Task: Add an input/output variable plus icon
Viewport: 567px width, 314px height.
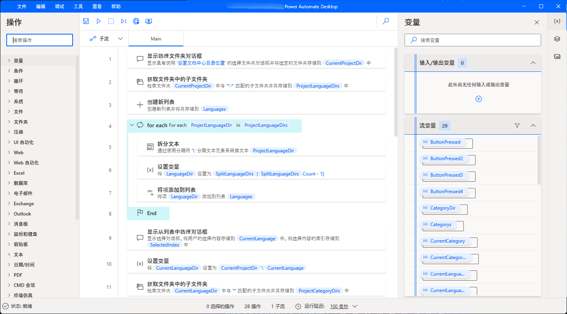Action: click(478, 99)
